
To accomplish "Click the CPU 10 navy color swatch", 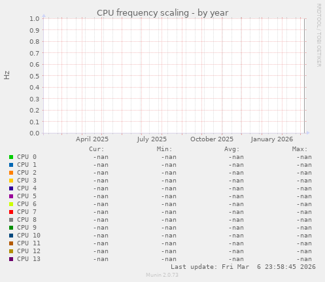I will pyautogui.click(x=11, y=236).
